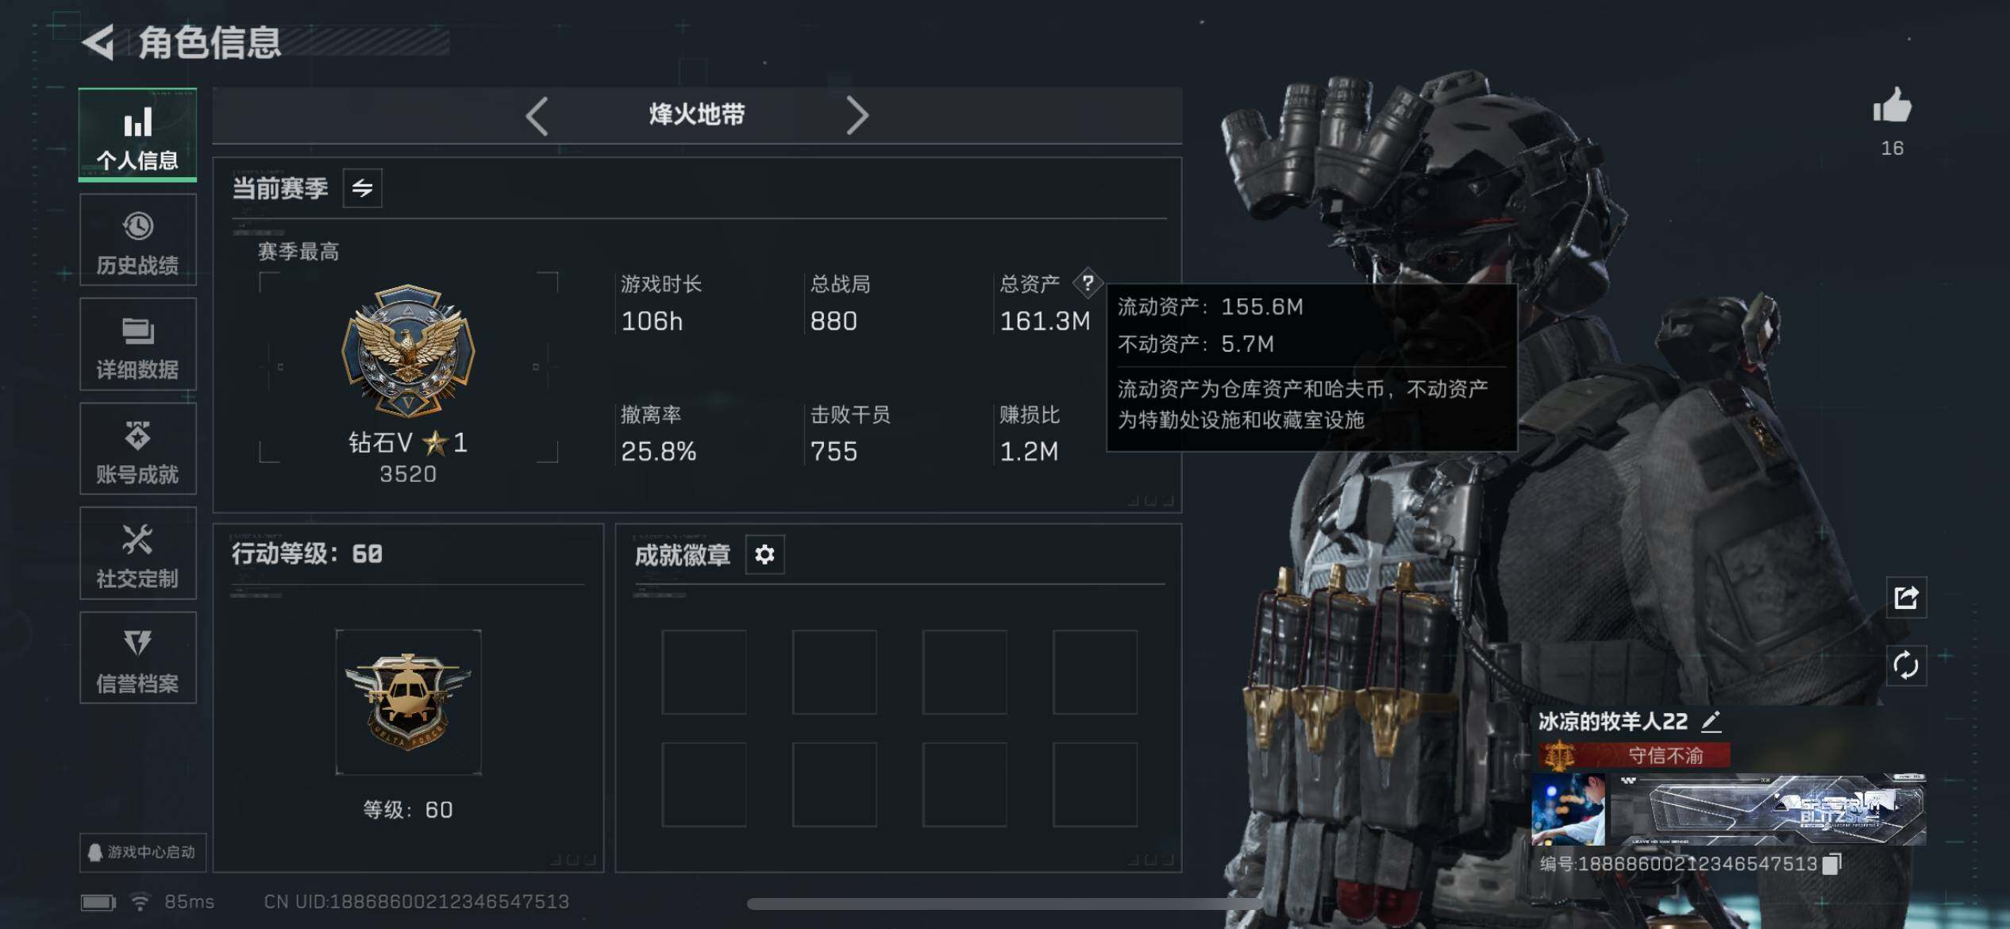Click the 守信不渝 reputation badge
This screenshot has height=929, width=2010.
[1635, 755]
